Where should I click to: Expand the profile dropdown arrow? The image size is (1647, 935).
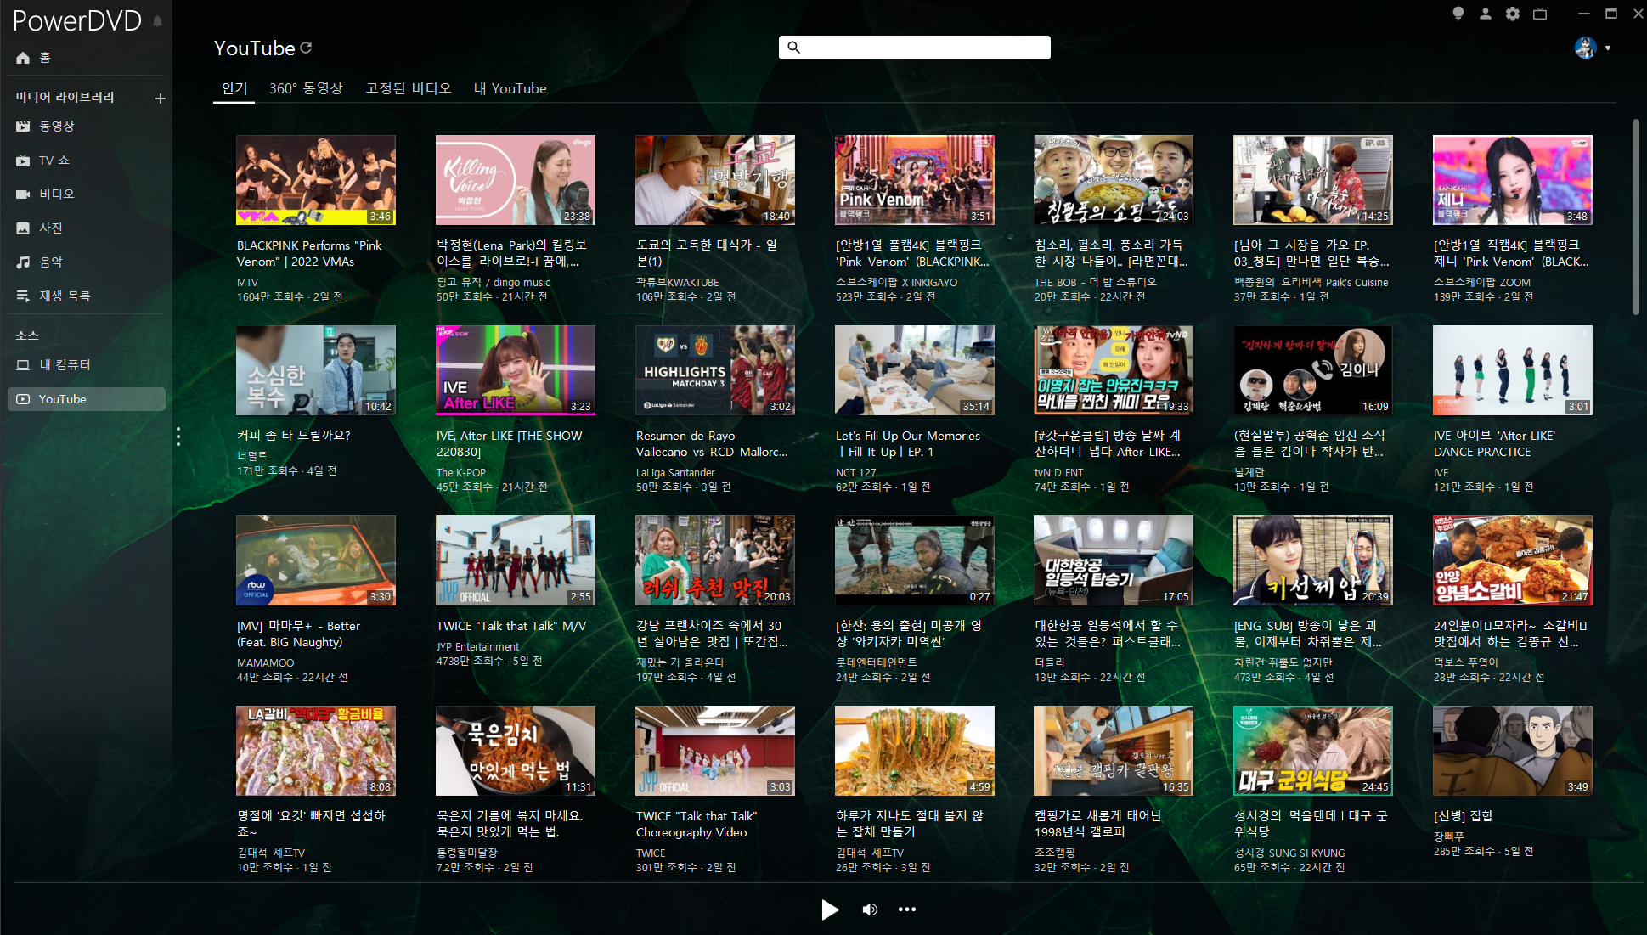[x=1608, y=48]
